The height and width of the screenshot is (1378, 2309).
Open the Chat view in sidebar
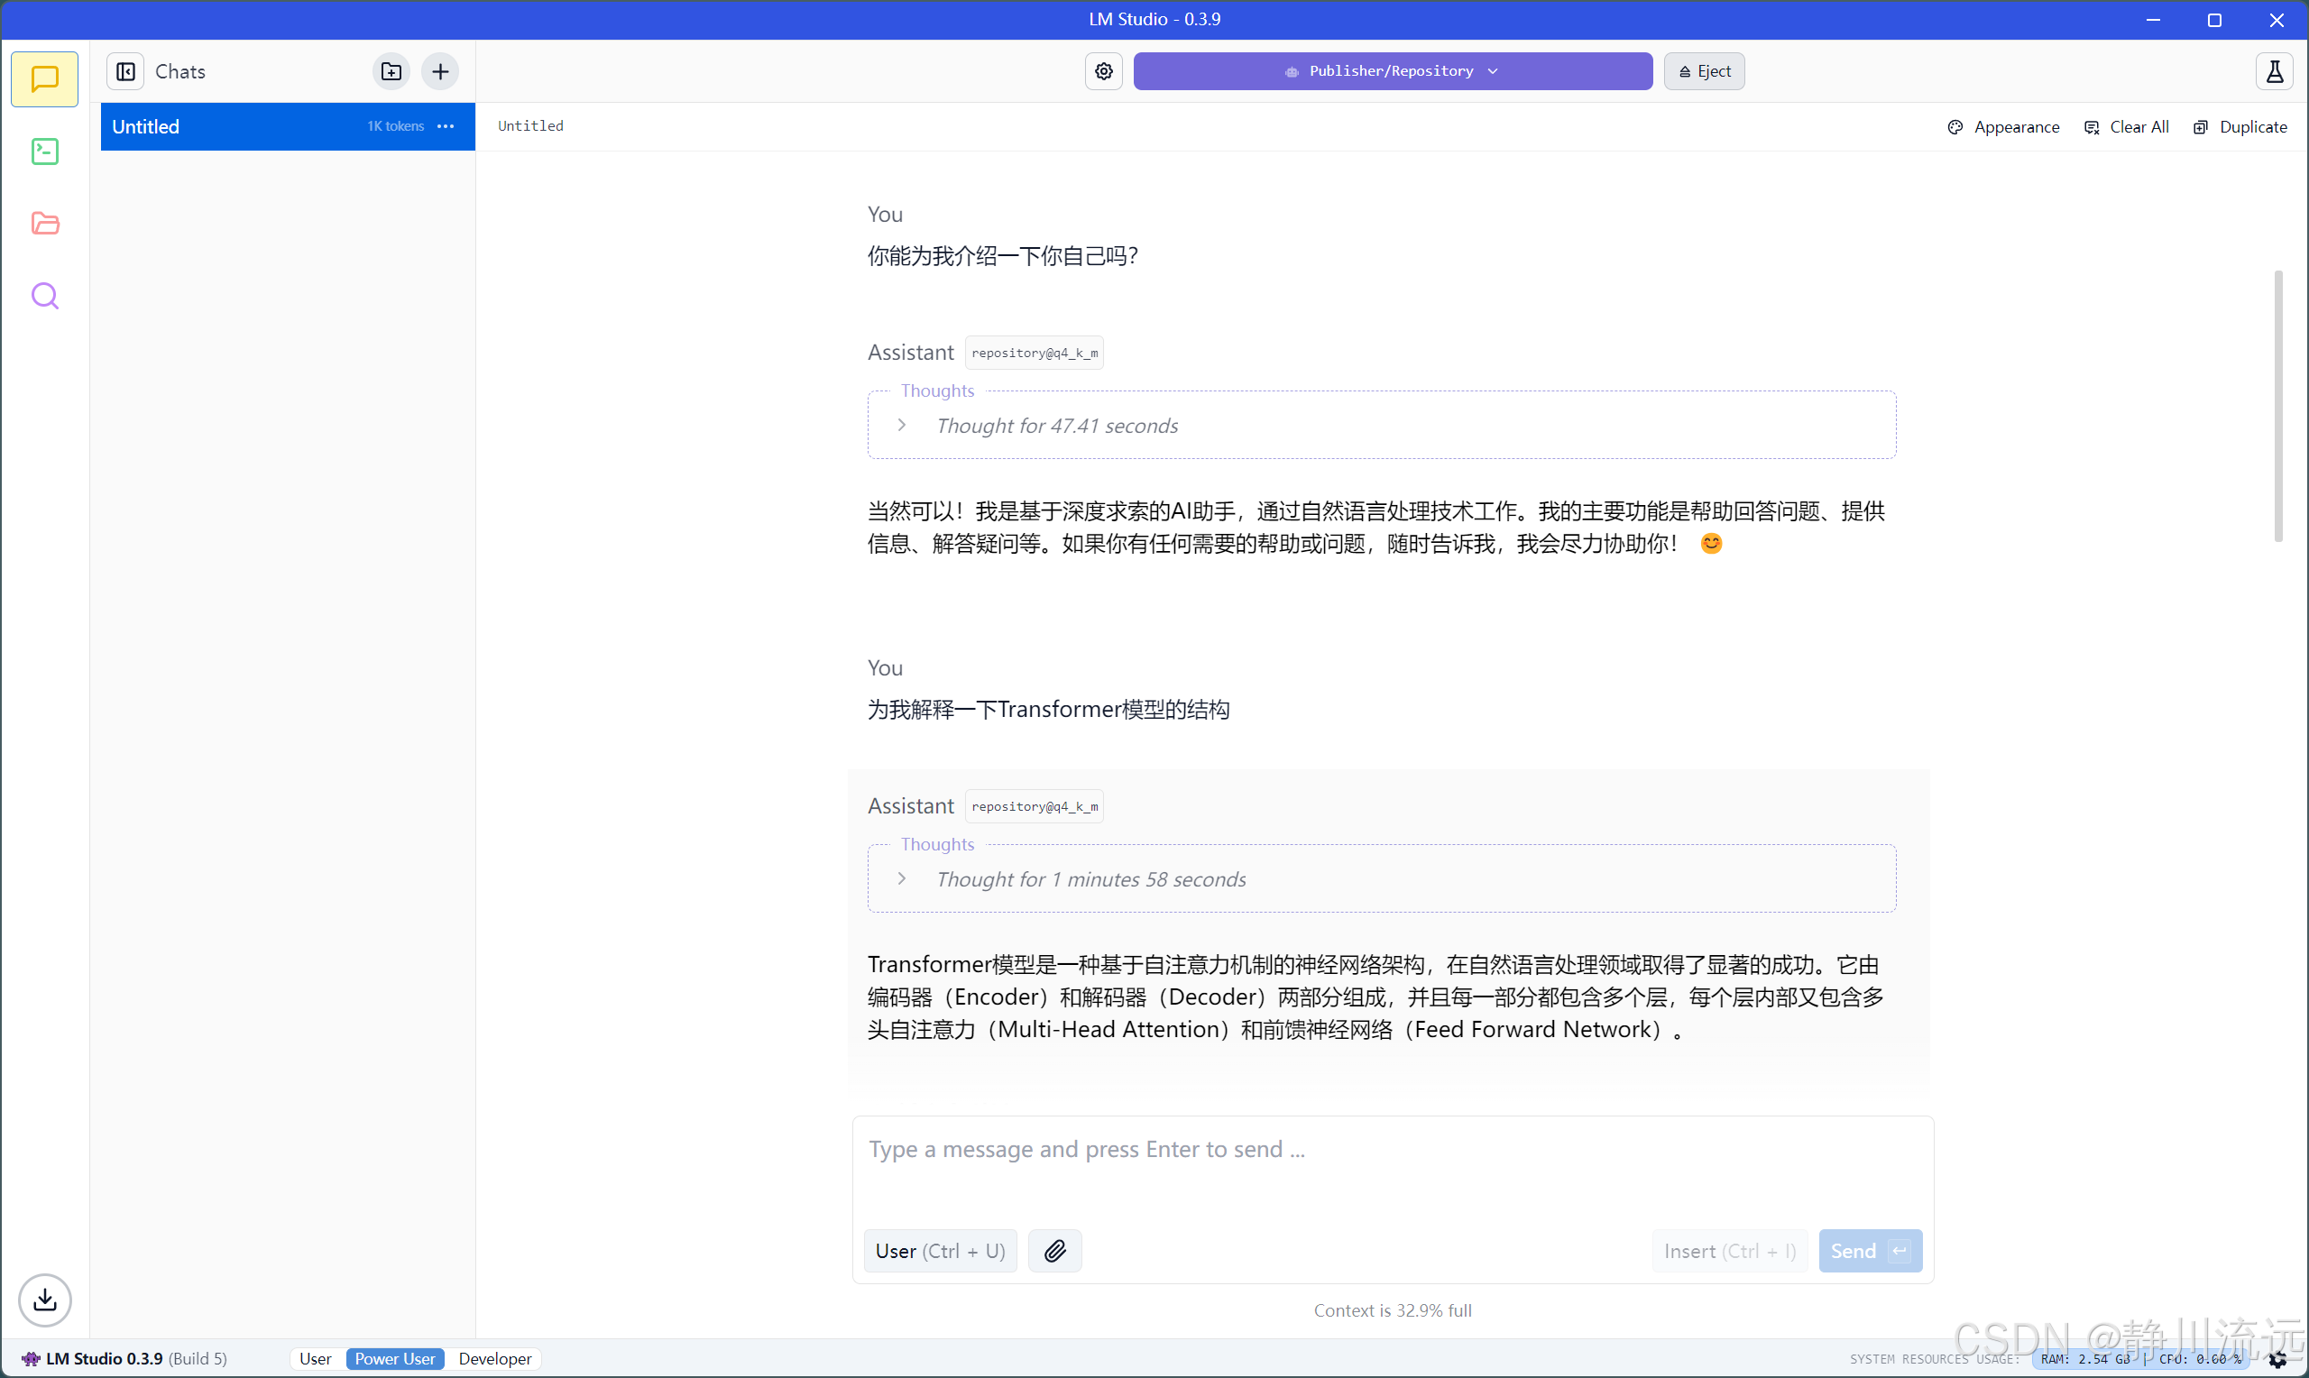(44, 79)
